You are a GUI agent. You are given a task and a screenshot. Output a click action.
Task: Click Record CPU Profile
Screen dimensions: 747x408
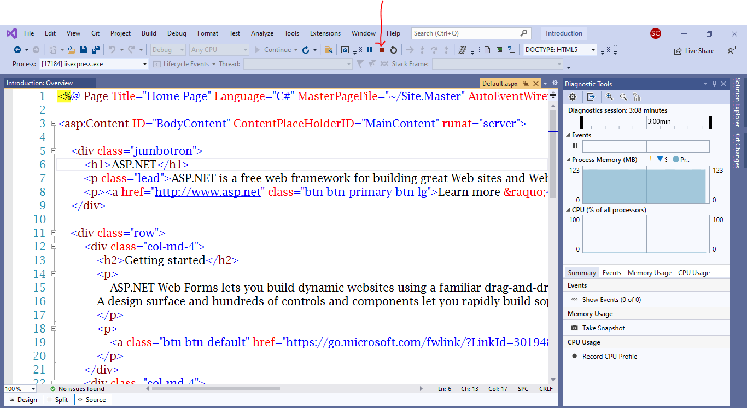(x=604, y=357)
